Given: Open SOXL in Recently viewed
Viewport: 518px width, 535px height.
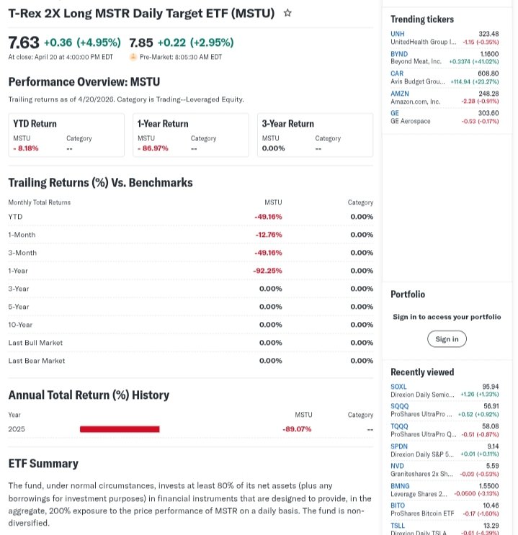Looking at the screenshot, I should 398,387.
